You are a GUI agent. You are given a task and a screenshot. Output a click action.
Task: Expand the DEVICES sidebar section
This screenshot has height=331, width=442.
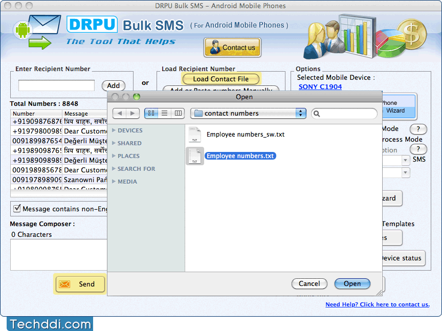coord(114,130)
